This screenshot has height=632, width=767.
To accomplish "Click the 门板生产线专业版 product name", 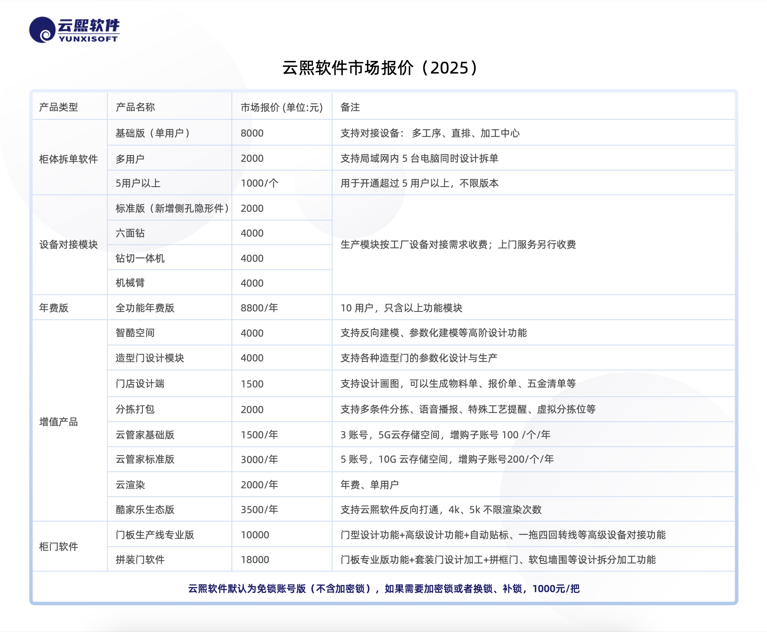I will (155, 535).
